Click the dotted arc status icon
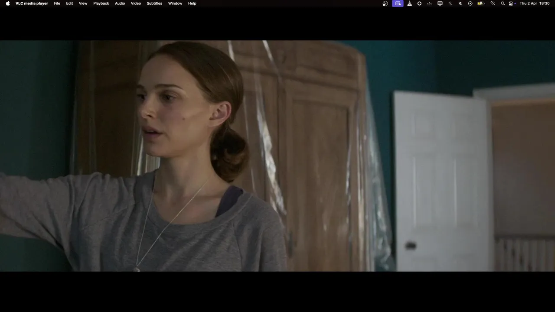This screenshot has width=555, height=312. pyautogui.click(x=430, y=3)
